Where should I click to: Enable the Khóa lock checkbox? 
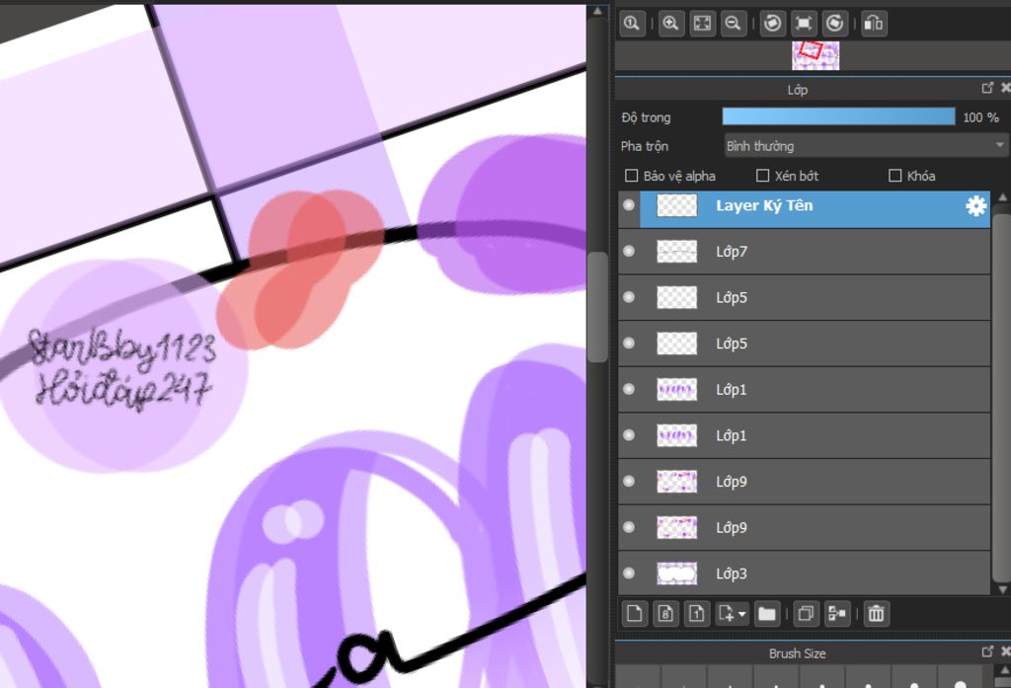[x=894, y=176]
